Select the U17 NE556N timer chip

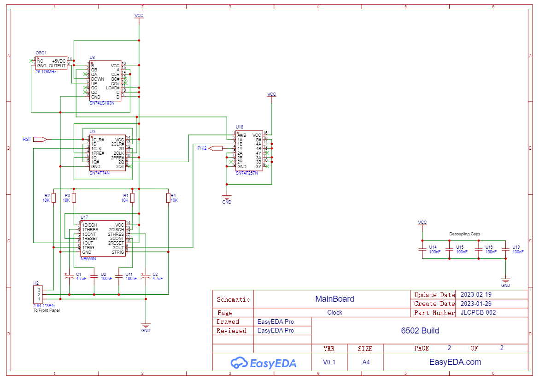[x=102, y=238]
